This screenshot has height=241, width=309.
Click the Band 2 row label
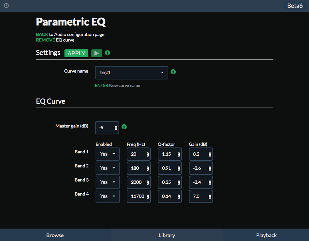(x=82, y=166)
